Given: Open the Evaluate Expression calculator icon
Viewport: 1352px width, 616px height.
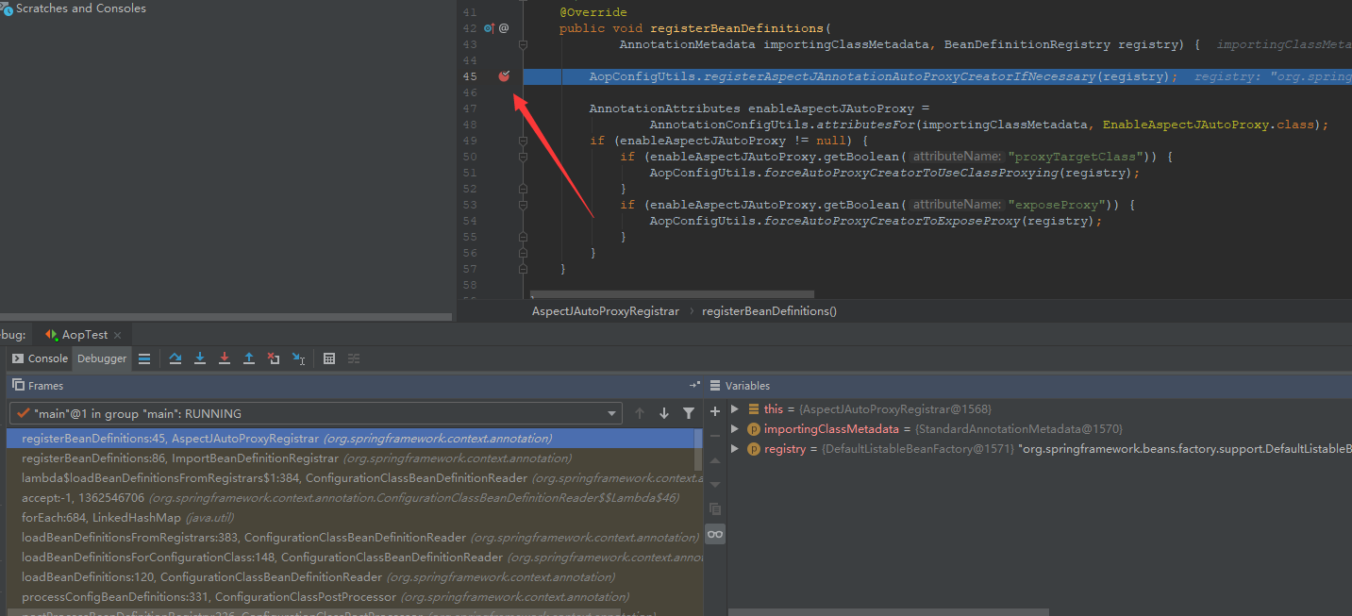Looking at the screenshot, I should pyautogui.click(x=329, y=358).
